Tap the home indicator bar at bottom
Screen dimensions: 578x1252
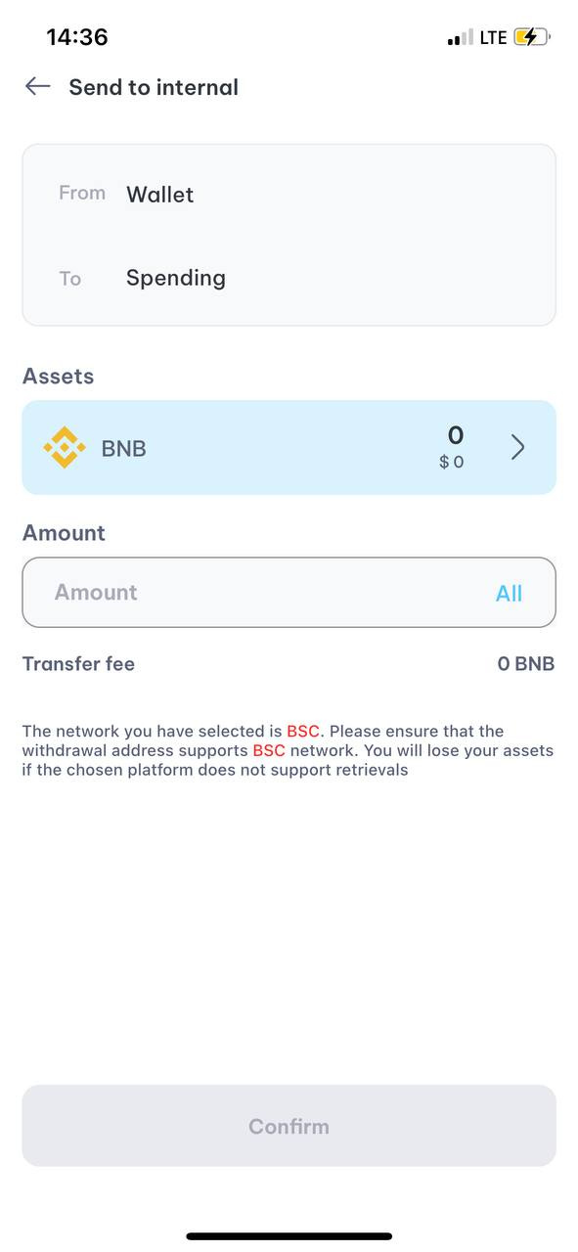coord(289,1234)
